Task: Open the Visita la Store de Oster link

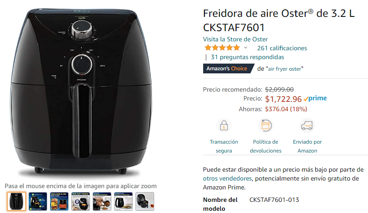Action: [x=235, y=39]
